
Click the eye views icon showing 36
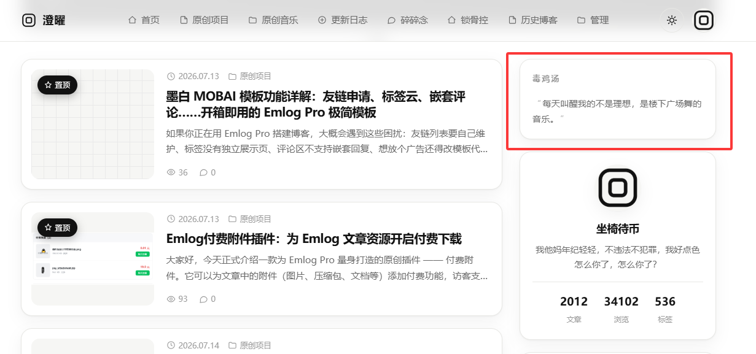[171, 172]
